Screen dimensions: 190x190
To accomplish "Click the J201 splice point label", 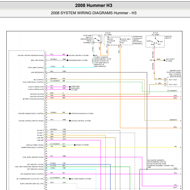I will click(151, 60).
